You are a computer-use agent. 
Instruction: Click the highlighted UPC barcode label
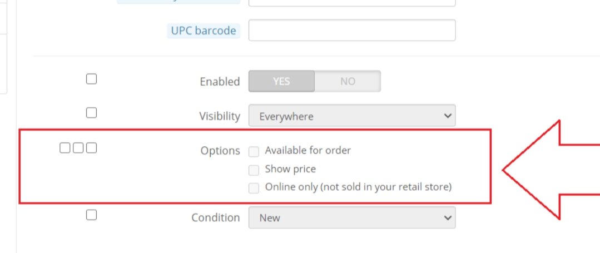click(204, 31)
